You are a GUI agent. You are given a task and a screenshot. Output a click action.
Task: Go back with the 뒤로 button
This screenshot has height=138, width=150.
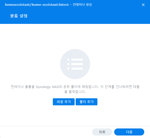102,132
